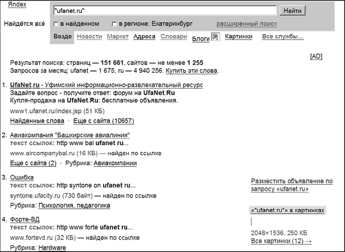Open the Адреса tab

pyautogui.click(x=144, y=36)
